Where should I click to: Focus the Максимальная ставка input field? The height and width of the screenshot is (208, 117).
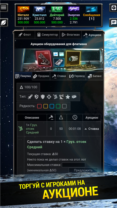[x=73, y=165]
